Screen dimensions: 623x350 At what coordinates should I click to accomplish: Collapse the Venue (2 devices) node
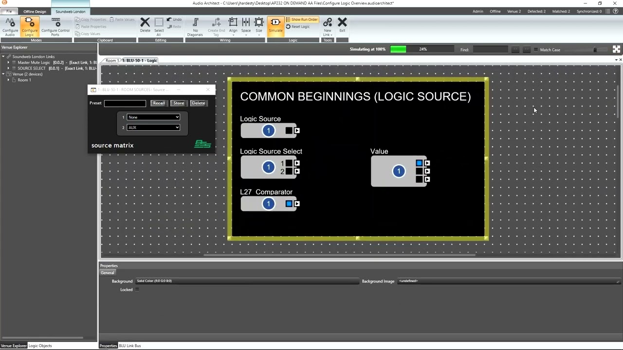click(3, 74)
